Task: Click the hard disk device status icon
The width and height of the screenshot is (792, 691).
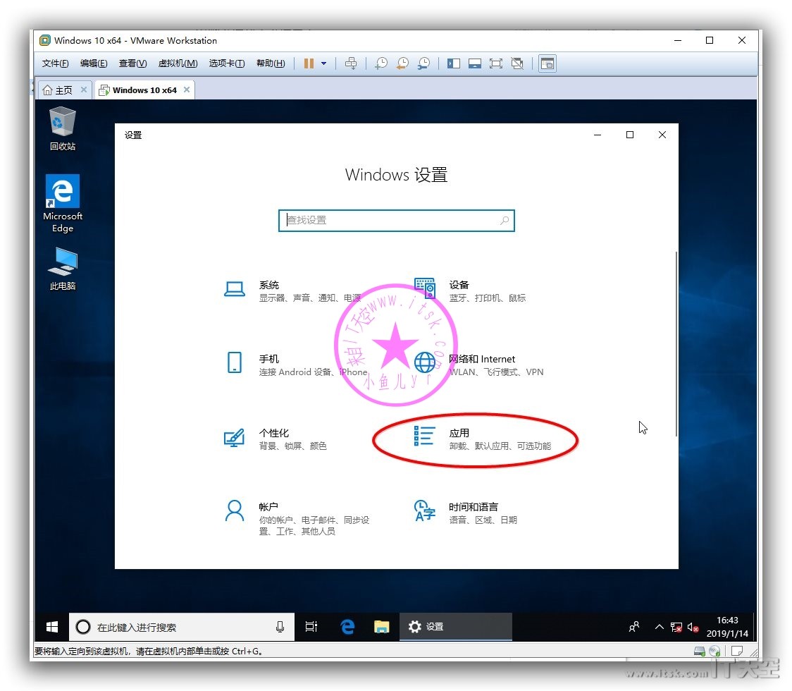Action: pyautogui.click(x=700, y=651)
